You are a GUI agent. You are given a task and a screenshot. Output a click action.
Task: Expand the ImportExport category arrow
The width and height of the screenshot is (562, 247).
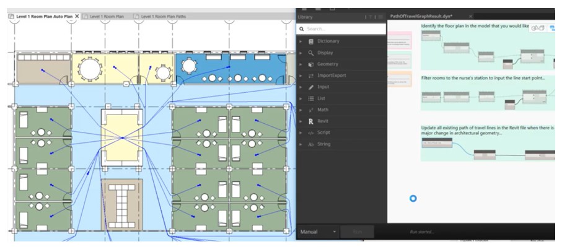point(301,76)
